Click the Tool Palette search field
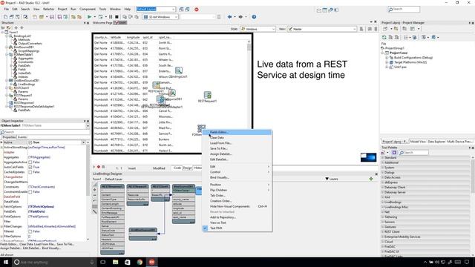The image size is (475, 267). pos(413,153)
